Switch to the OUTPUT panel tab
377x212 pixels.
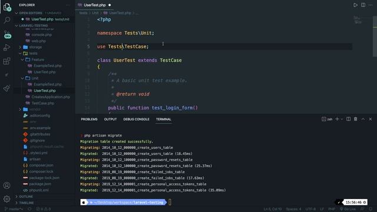110,119
